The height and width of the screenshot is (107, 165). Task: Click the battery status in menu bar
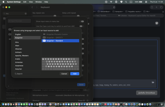point(138,2)
